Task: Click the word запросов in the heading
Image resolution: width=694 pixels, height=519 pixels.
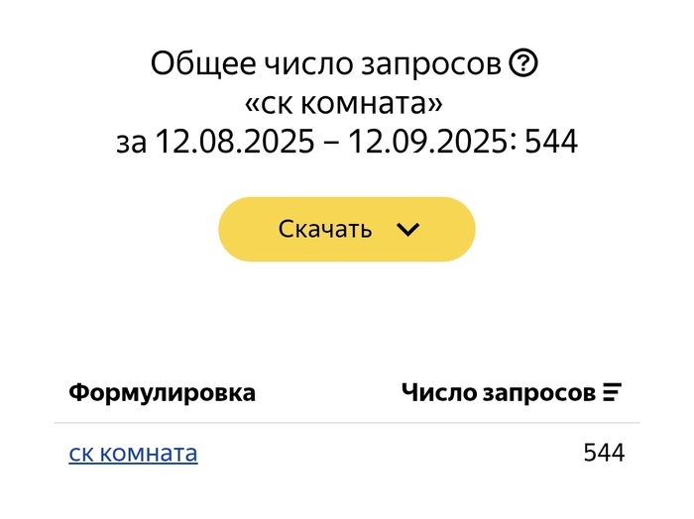Action: (x=439, y=65)
